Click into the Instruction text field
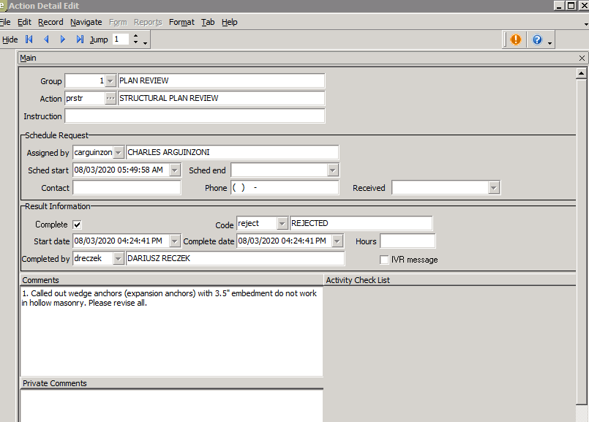The height and width of the screenshot is (422, 589). [x=195, y=116]
